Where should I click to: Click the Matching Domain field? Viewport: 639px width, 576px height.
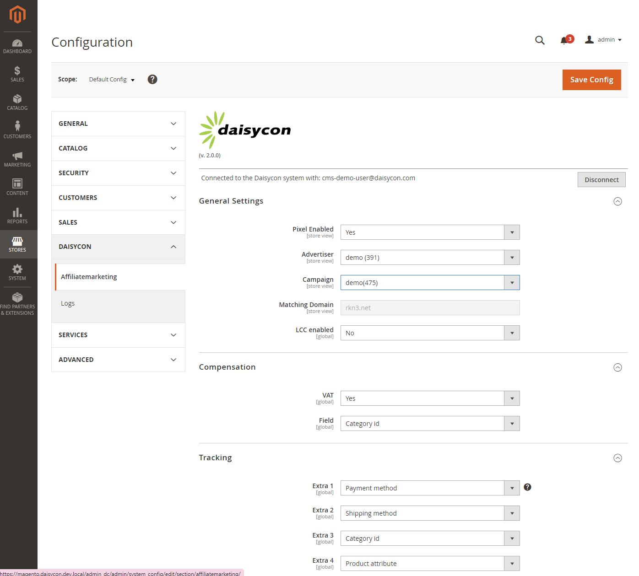430,308
